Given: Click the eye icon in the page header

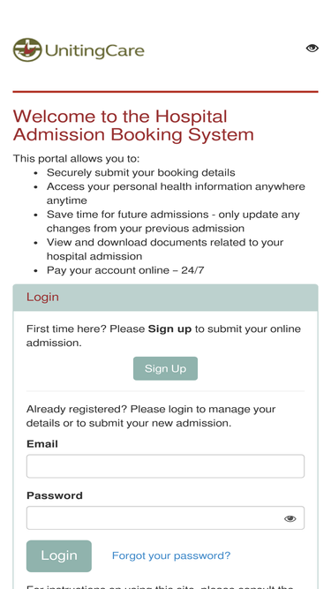Looking at the screenshot, I should (x=312, y=48).
